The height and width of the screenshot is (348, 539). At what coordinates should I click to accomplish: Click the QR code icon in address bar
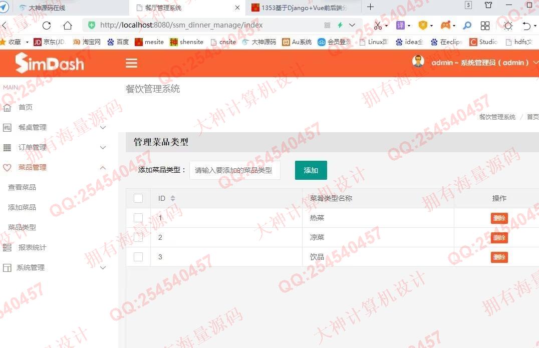point(327,25)
